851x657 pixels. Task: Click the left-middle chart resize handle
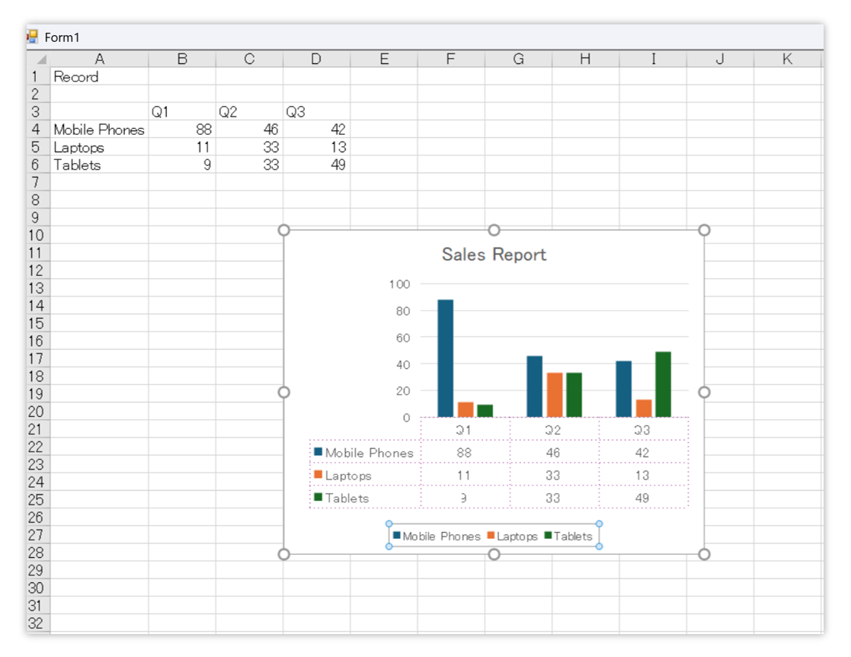[284, 392]
